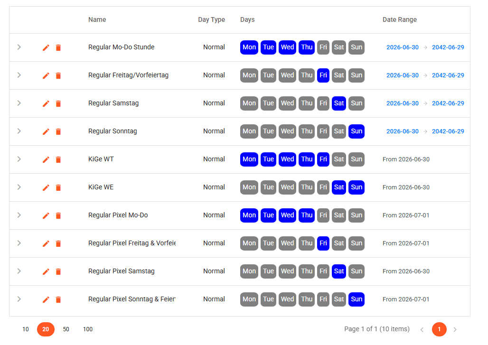Image resolution: width=488 pixels, height=345 pixels.
Task: Click the 'Page 1 of 1 (10 items)' label
Action: click(377, 329)
